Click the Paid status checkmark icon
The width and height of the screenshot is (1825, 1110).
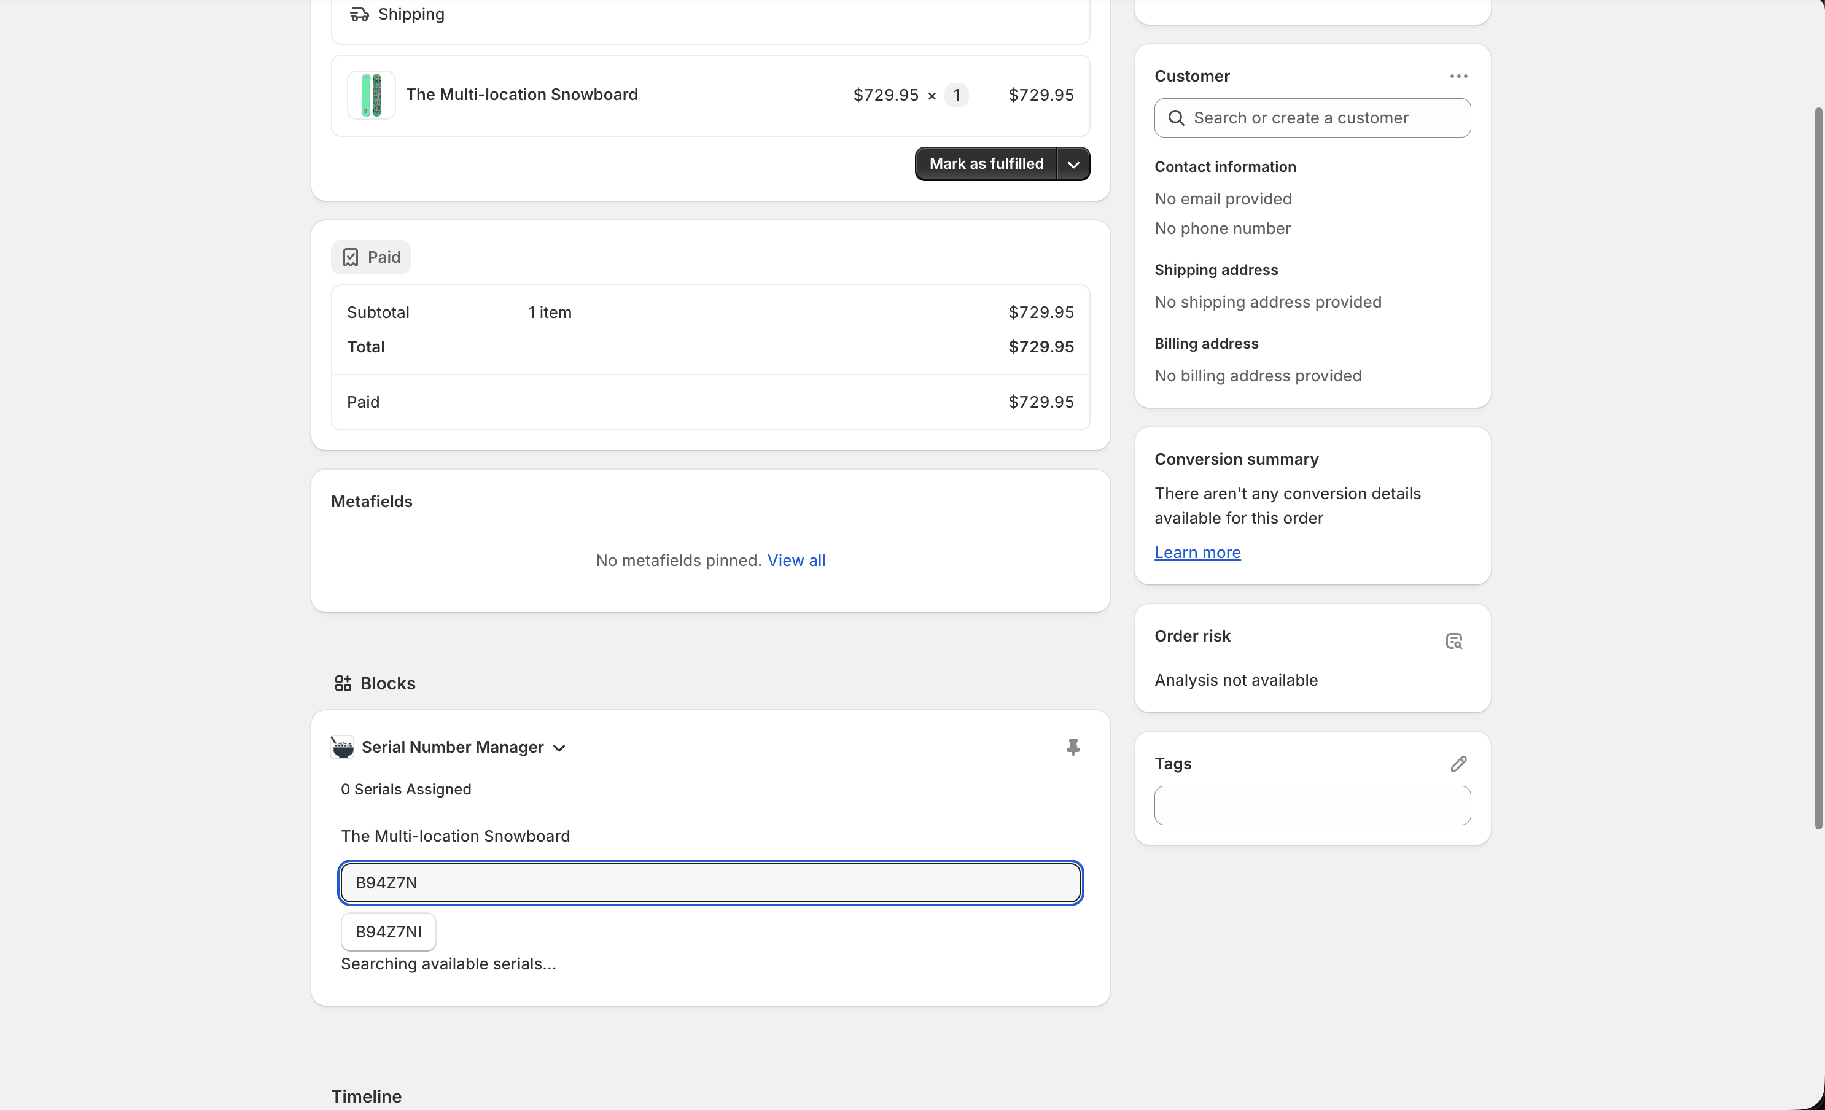tap(351, 257)
